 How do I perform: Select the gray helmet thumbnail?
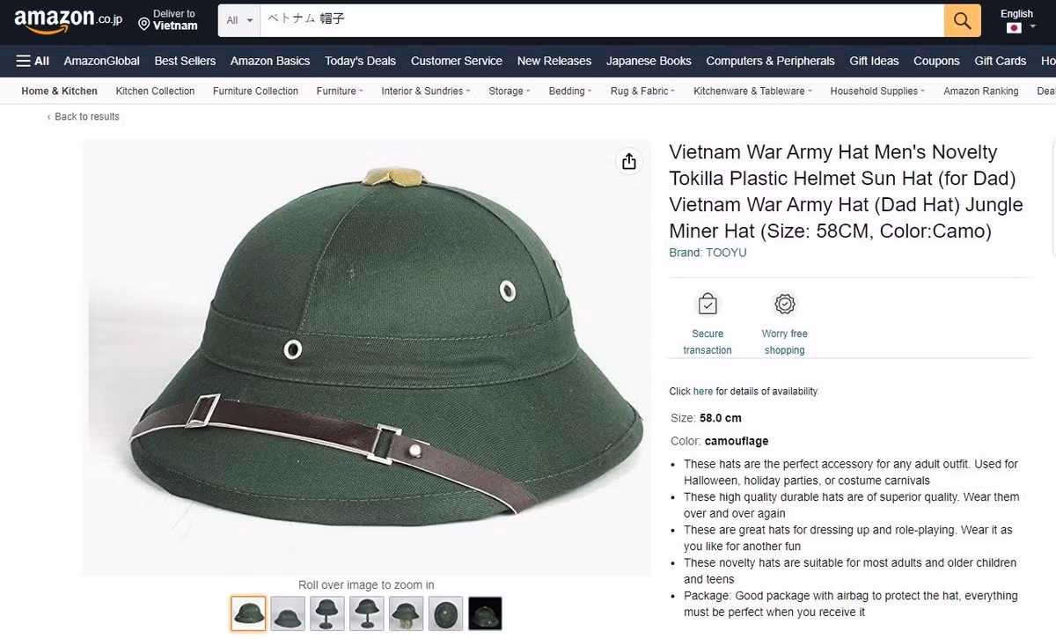click(x=287, y=613)
